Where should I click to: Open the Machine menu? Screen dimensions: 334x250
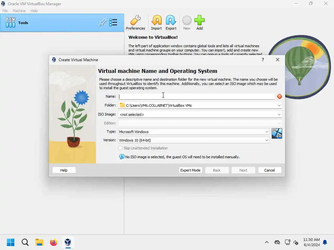point(19,11)
